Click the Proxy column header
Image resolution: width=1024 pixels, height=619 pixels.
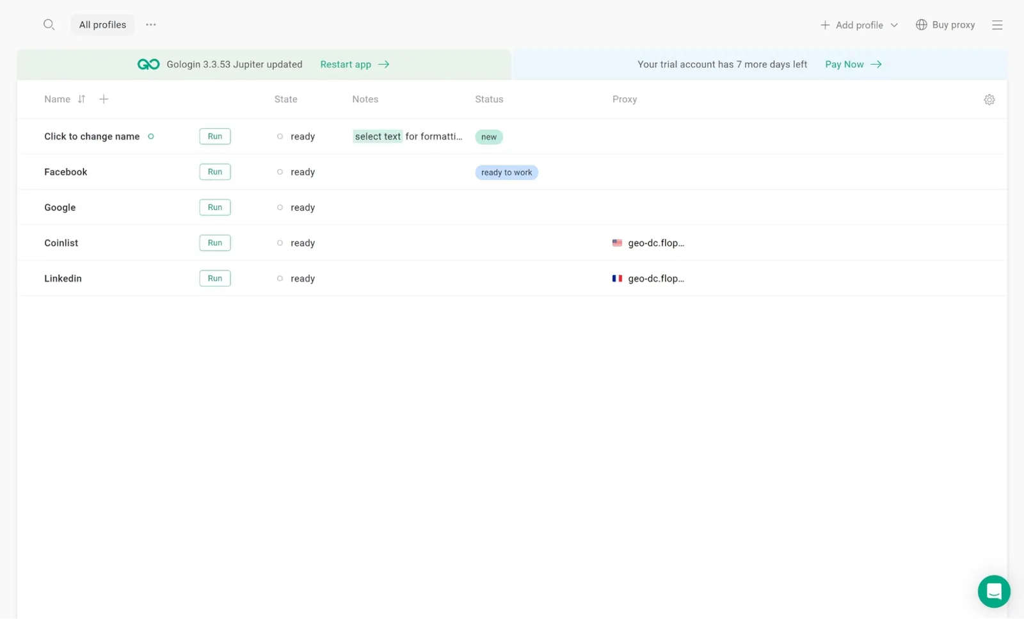tap(624, 99)
